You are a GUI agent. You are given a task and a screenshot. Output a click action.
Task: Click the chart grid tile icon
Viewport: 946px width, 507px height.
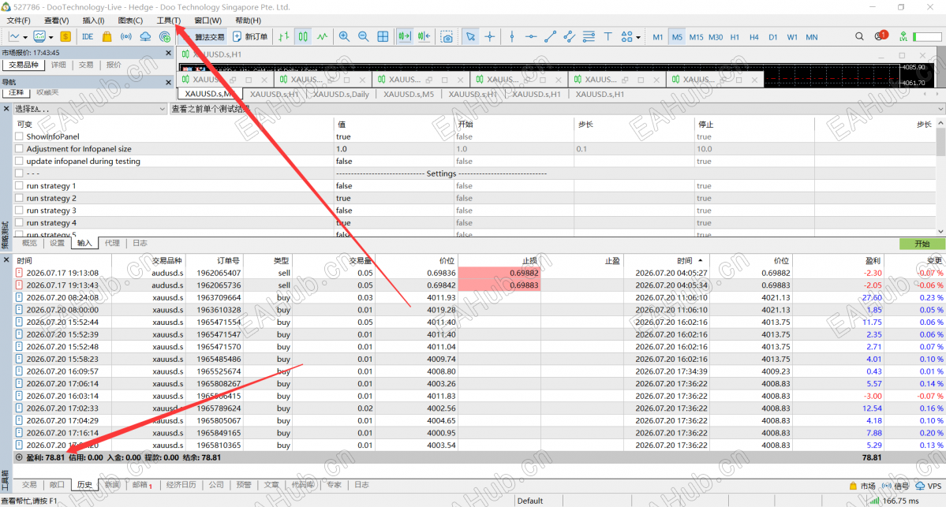tap(383, 37)
